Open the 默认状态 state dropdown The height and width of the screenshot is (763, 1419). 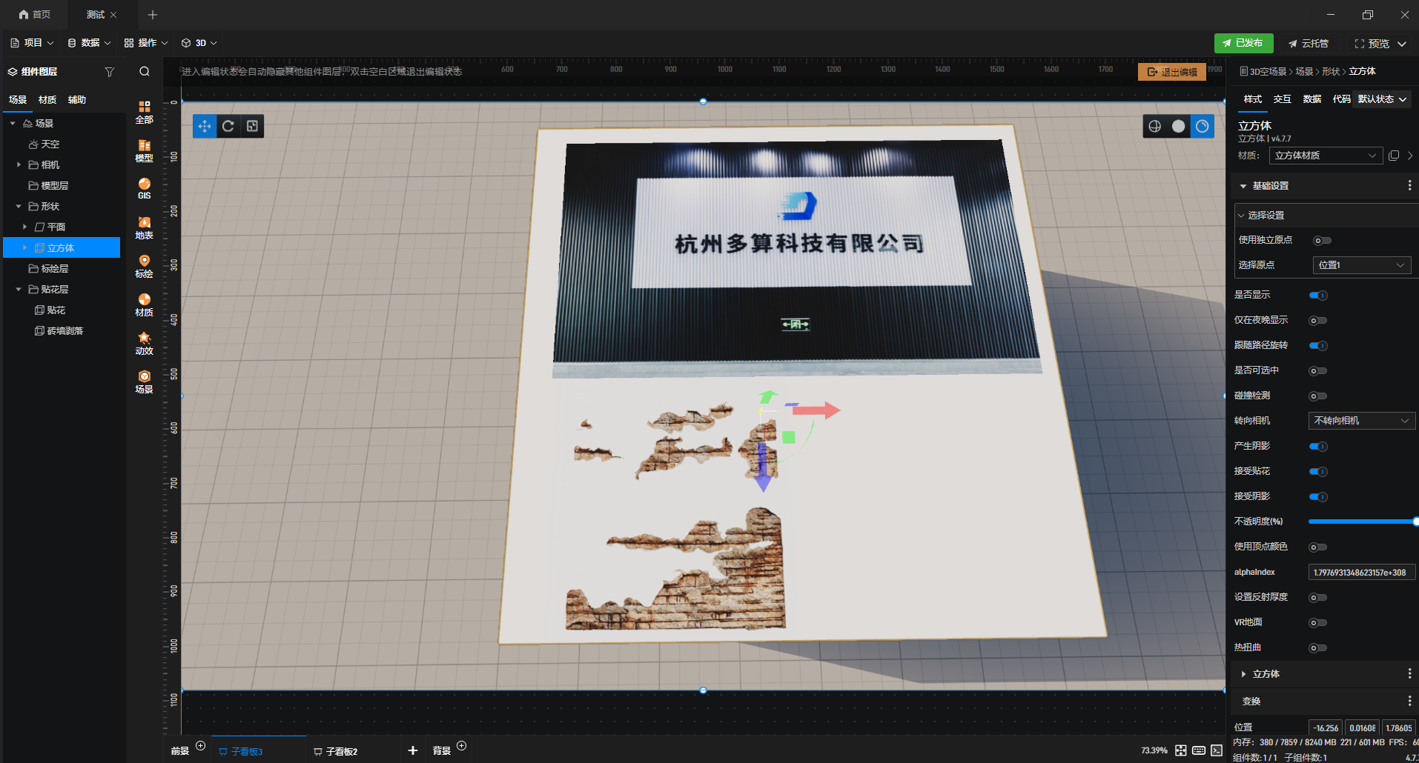coord(1382,99)
